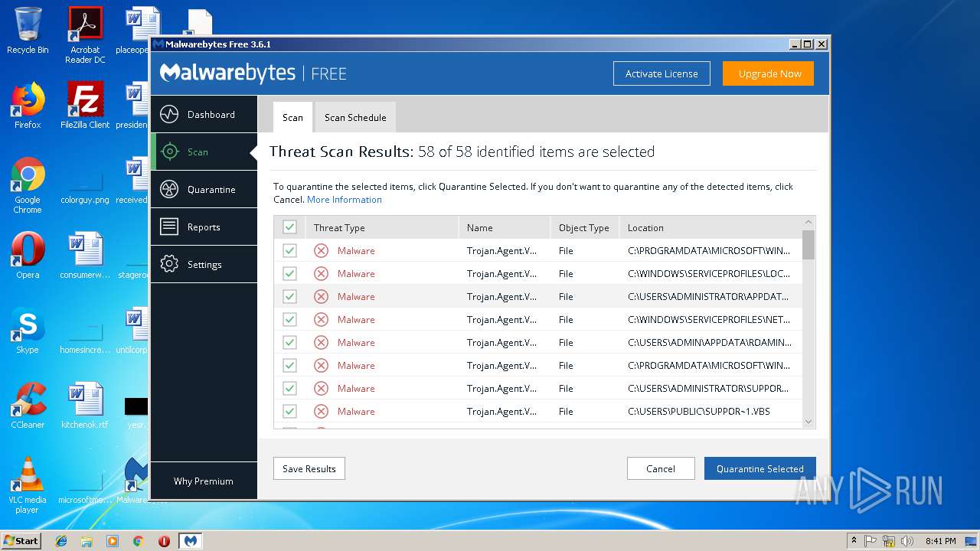Click the volume speaker tray icon
This screenshot has width=980, height=551.
907,541
